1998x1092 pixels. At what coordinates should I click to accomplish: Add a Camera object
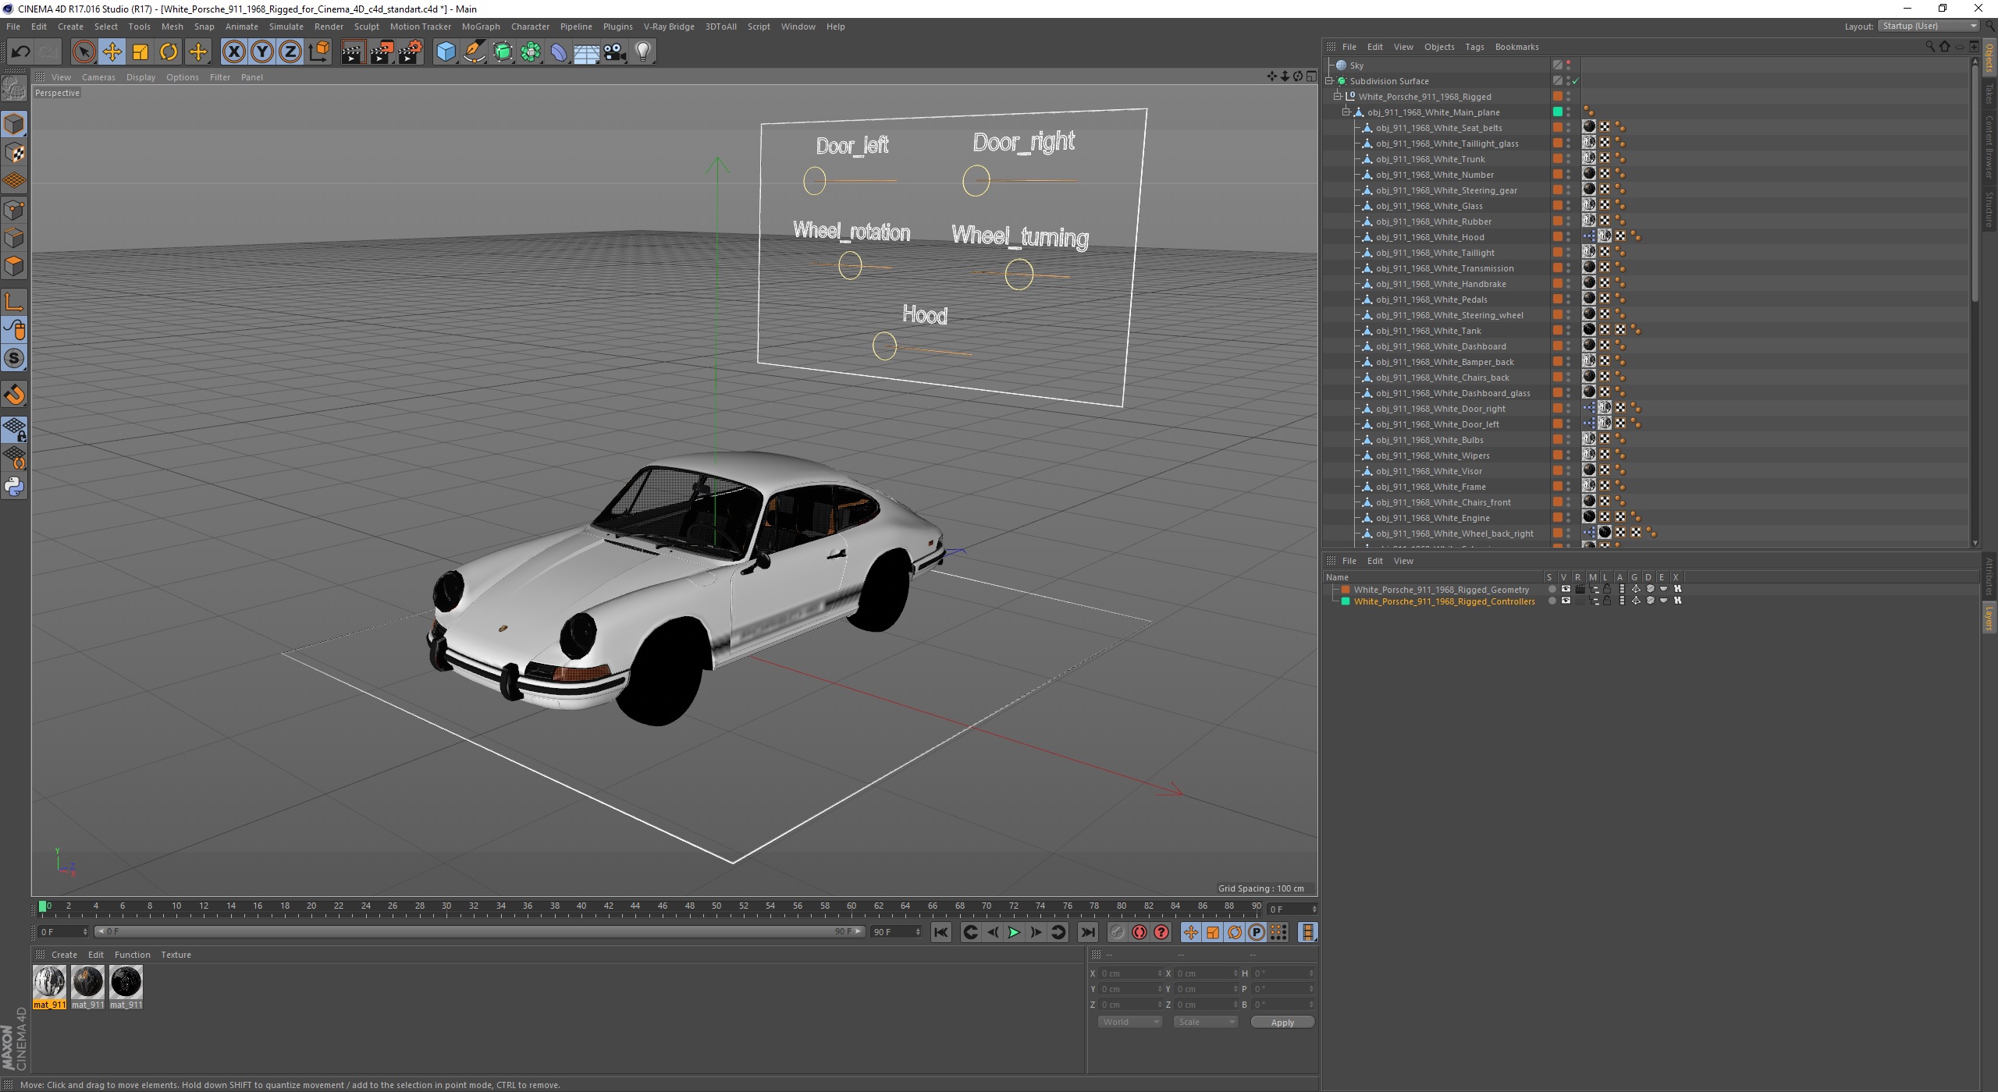(615, 52)
